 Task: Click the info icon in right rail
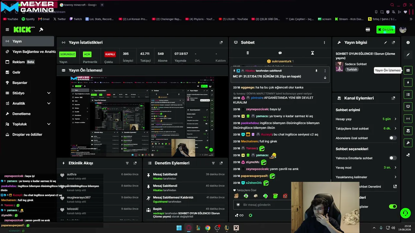point(408,42)
